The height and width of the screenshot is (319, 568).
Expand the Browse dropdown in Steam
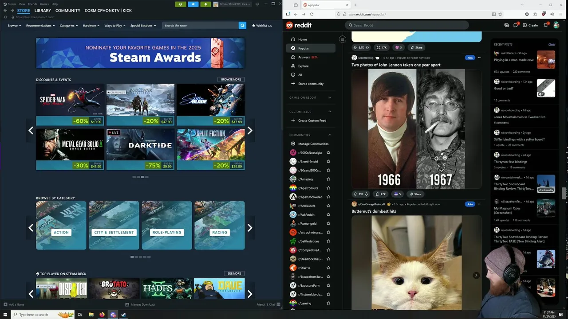click(14, 25)
